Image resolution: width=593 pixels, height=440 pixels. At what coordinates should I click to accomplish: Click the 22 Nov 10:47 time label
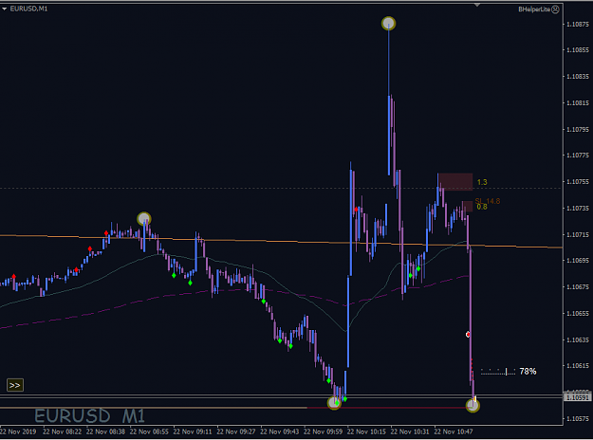click(454, 431)
